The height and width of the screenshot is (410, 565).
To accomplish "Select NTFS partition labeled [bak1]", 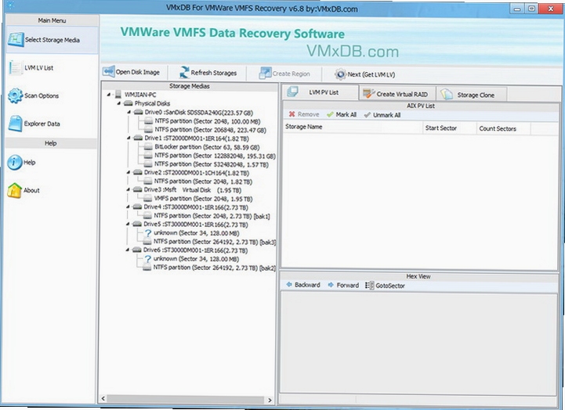I will [x=212, y=216].
